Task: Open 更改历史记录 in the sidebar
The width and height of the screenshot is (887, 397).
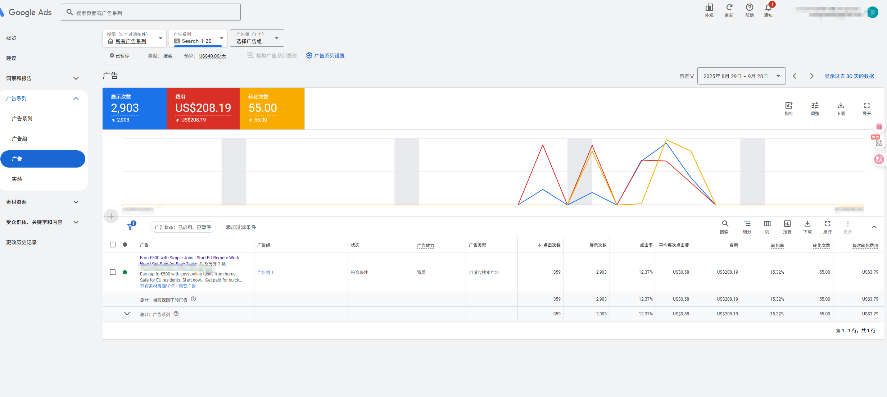Action: [x=22, y=242]
